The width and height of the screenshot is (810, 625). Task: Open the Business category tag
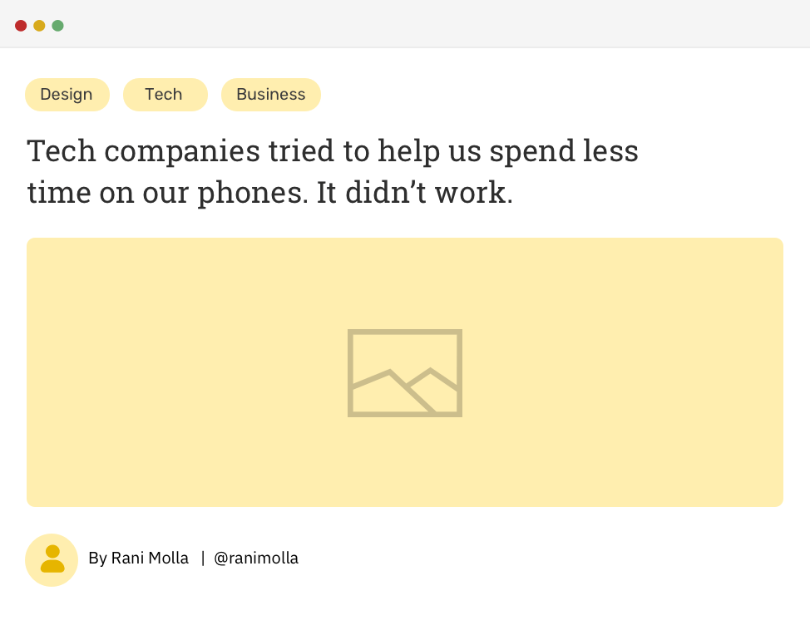[270, 95]
